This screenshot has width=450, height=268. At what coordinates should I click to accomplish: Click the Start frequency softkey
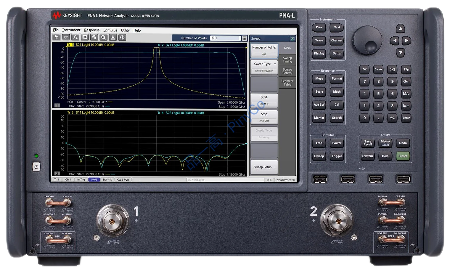point(264,100)
